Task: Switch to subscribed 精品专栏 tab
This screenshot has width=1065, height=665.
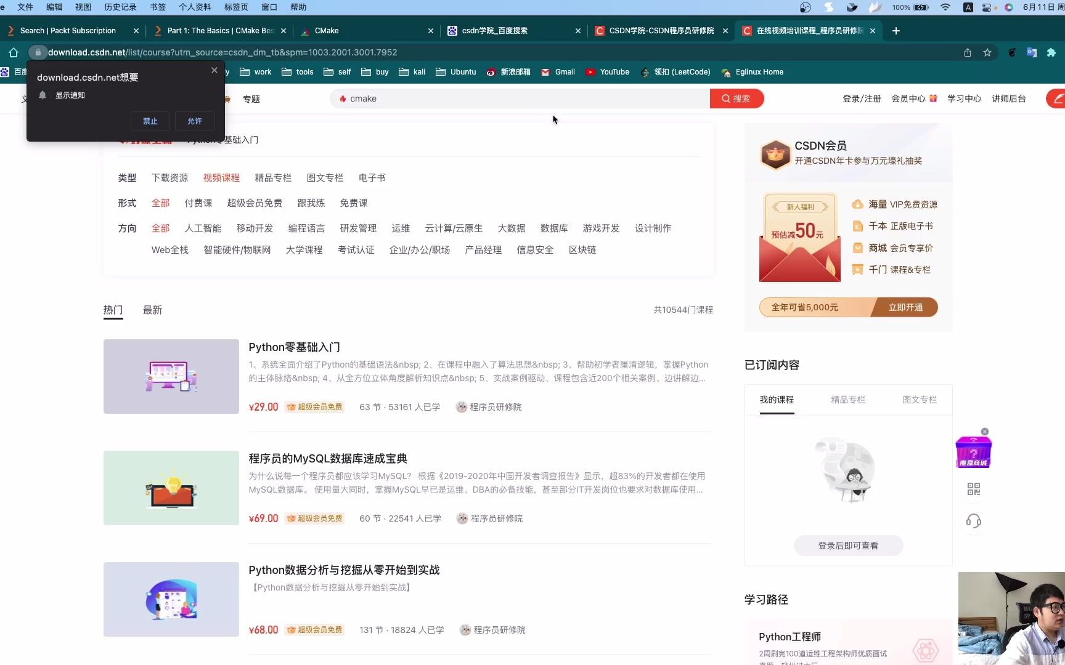Action: point(848,400)
